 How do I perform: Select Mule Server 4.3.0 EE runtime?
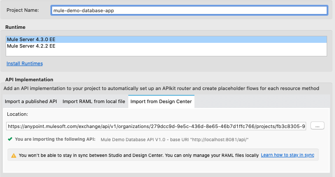31,39
